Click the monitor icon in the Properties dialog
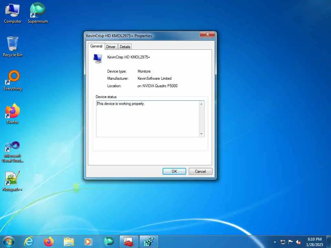The image size is (331, 248). coord(98,59)
